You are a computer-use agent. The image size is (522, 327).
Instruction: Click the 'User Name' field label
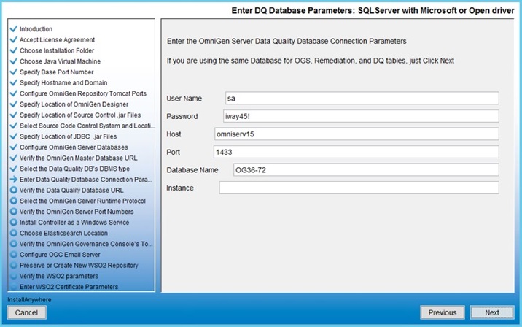[184, 99]
